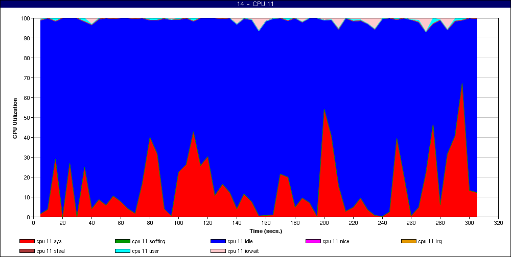
Task: Click the 10 tick on the utilization axis
Action: pos(27,197)
